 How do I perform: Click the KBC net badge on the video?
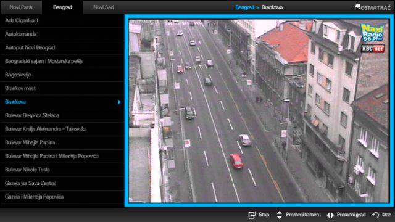(373, 48)
